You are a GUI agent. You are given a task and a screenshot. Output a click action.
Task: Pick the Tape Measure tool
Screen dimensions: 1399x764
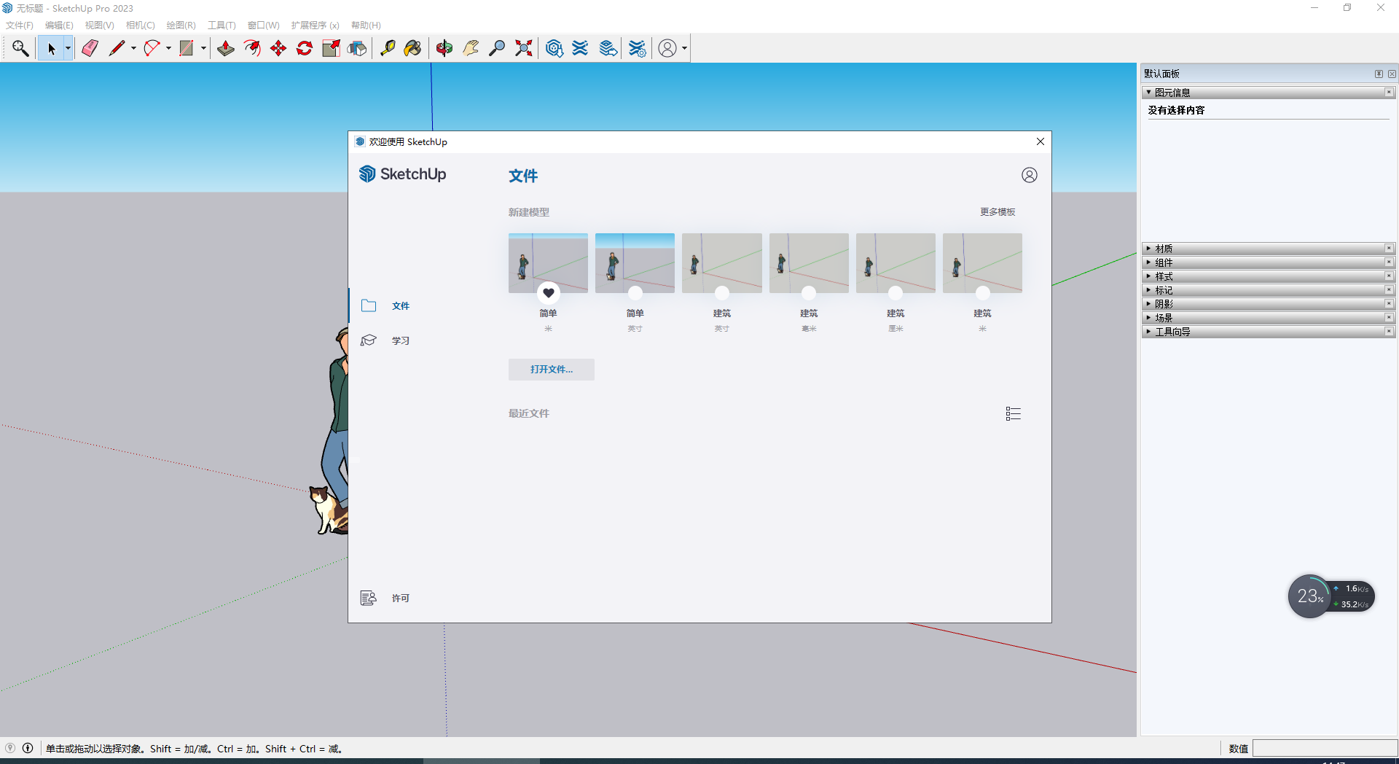[x=388, y=48]
